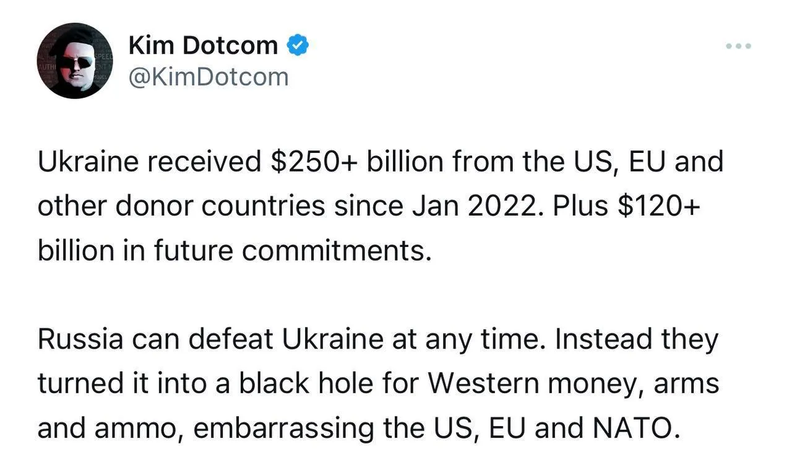Click the Kim Dotcom display name
Image resolution: width=792 pixels, height=452 pixels.
pyautogui.click(x=203, y=45)
